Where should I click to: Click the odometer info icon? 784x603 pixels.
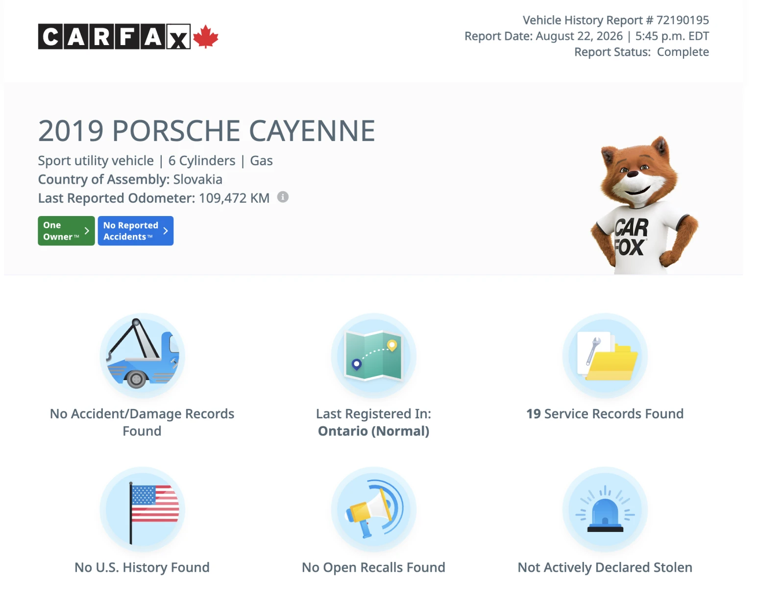(283, 197)
